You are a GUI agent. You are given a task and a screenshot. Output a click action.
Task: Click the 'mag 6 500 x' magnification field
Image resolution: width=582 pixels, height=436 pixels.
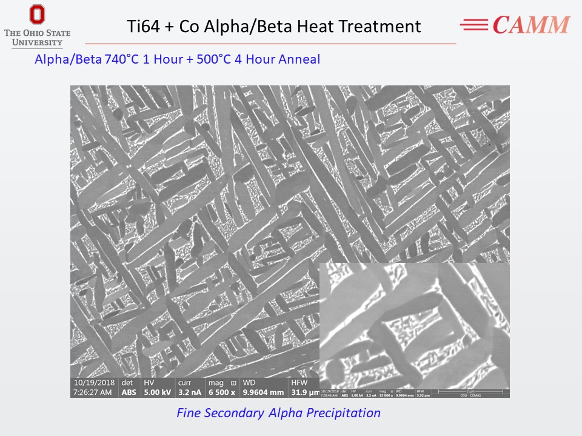(x=223, y=388)
